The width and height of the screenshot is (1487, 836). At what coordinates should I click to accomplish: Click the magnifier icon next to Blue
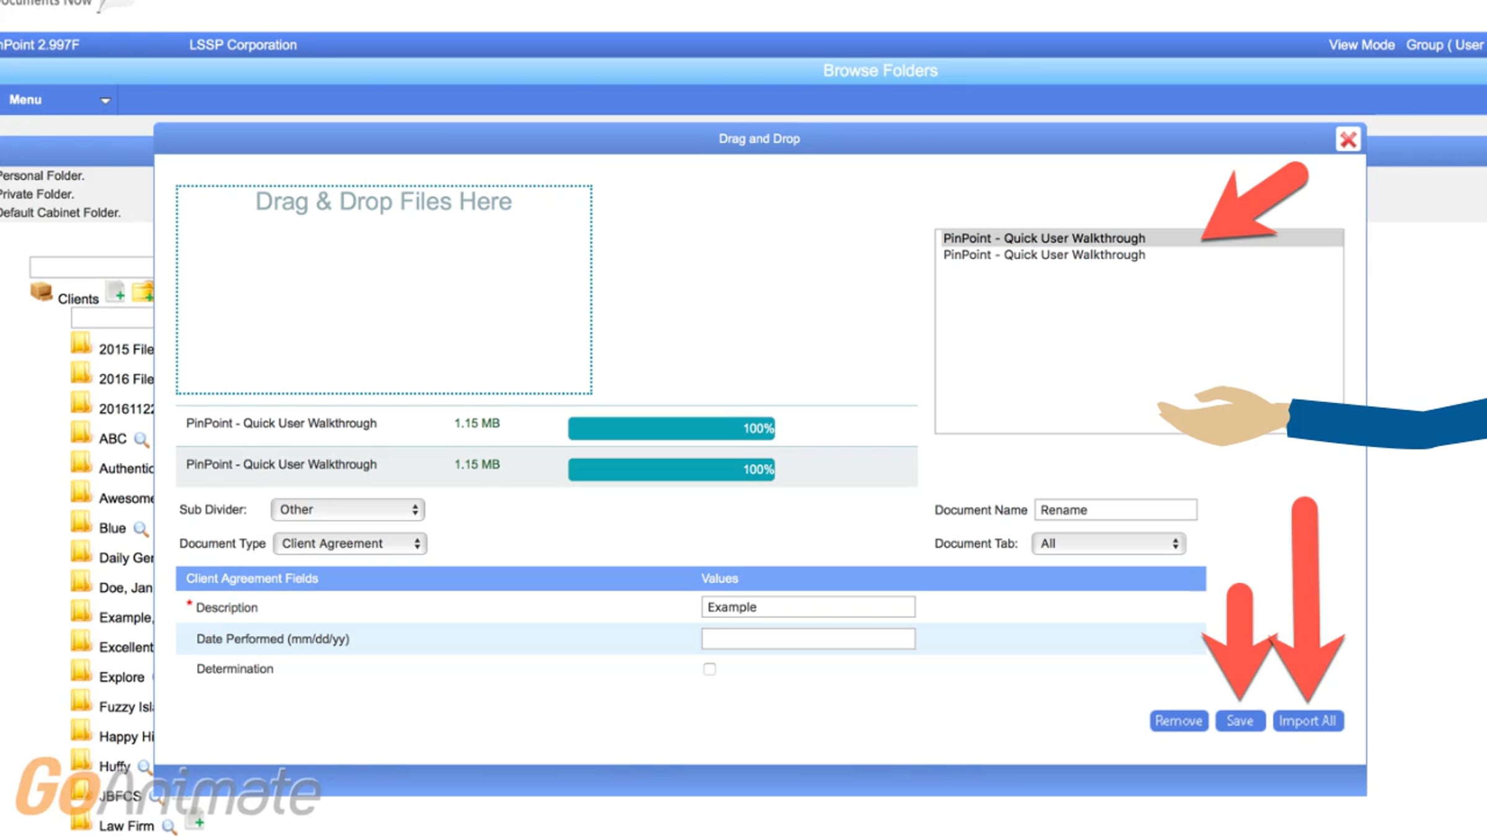[141, 529]
